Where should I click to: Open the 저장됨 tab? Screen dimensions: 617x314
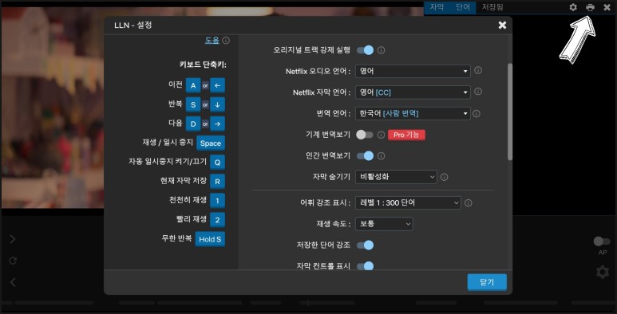click(492, 7)
